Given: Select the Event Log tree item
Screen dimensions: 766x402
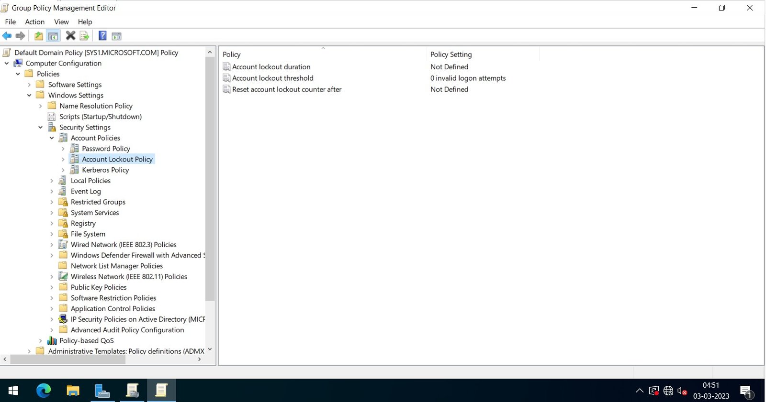Looking at the screenshot, I should coord(86,191).
